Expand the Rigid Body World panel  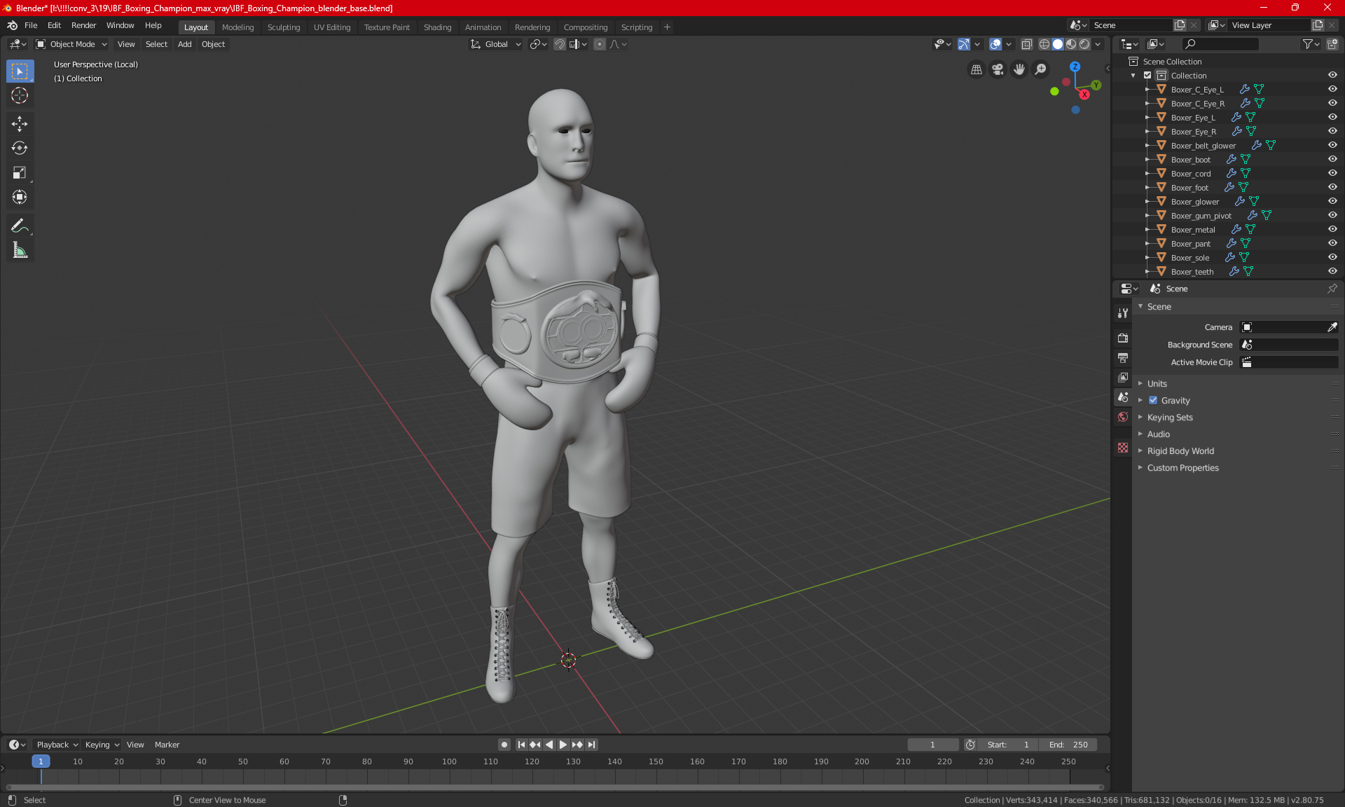pos(1180,451)
